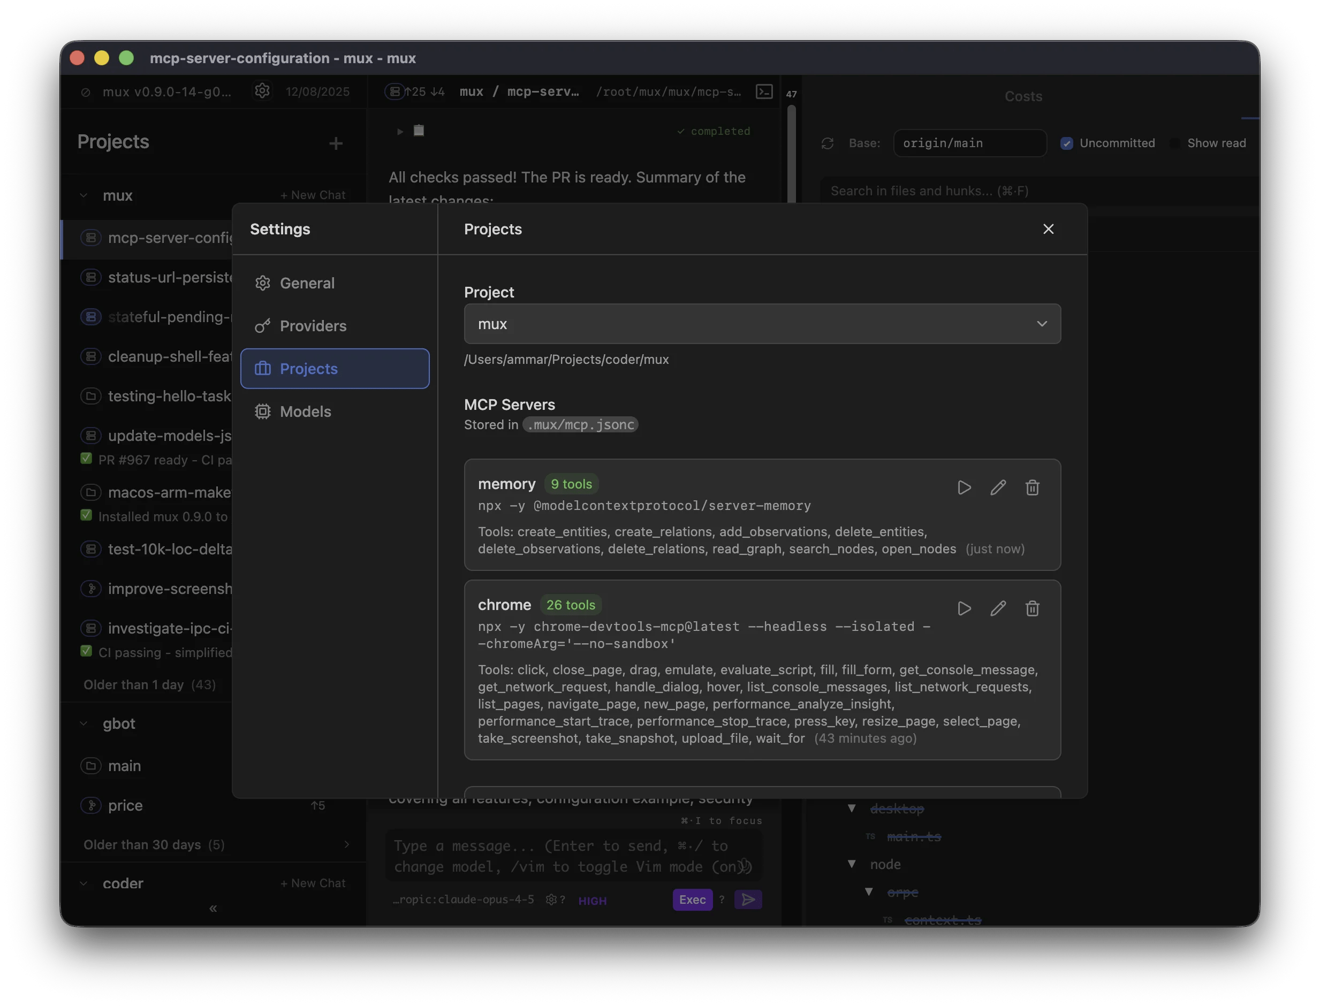Viewport: 1320px width, 1006px height.
Task: Collapse the coder project group
Action: pos(84,883)
